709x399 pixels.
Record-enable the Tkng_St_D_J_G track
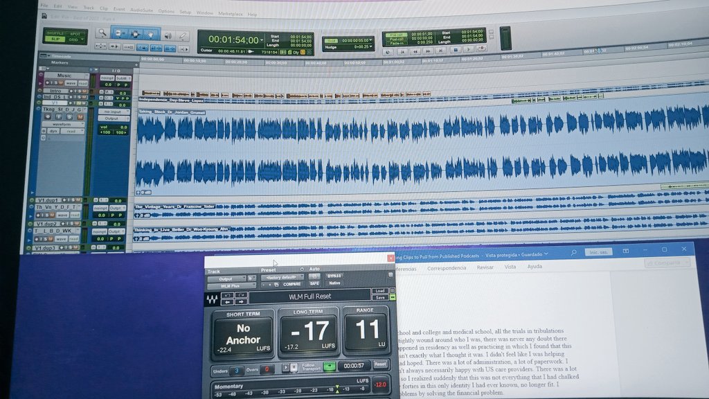tap(48, 116)
